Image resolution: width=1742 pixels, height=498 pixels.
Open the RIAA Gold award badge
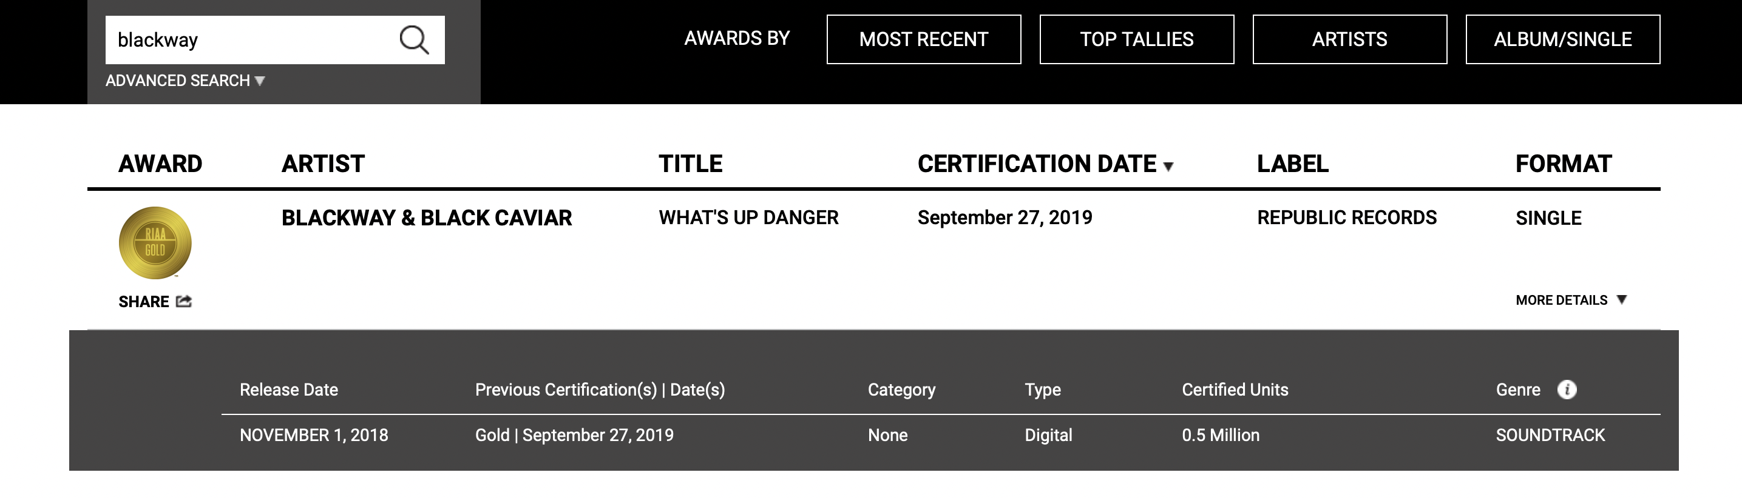coord(155,243)
